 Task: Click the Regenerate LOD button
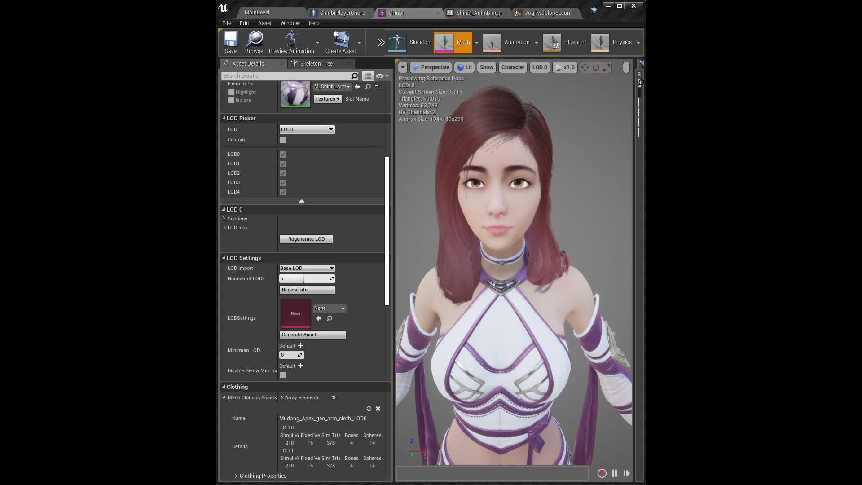point(306,239)
